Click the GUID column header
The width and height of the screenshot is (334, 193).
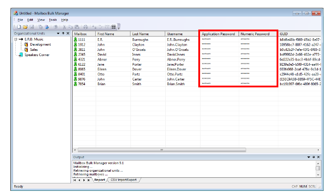pyautogui.click(x=300, y=34)
